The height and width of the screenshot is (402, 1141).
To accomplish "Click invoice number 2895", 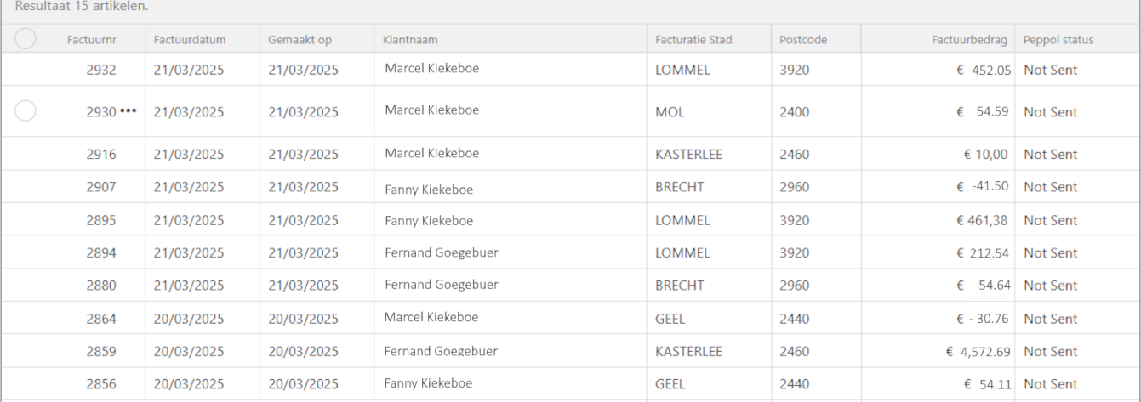I will tap(100, 220).
